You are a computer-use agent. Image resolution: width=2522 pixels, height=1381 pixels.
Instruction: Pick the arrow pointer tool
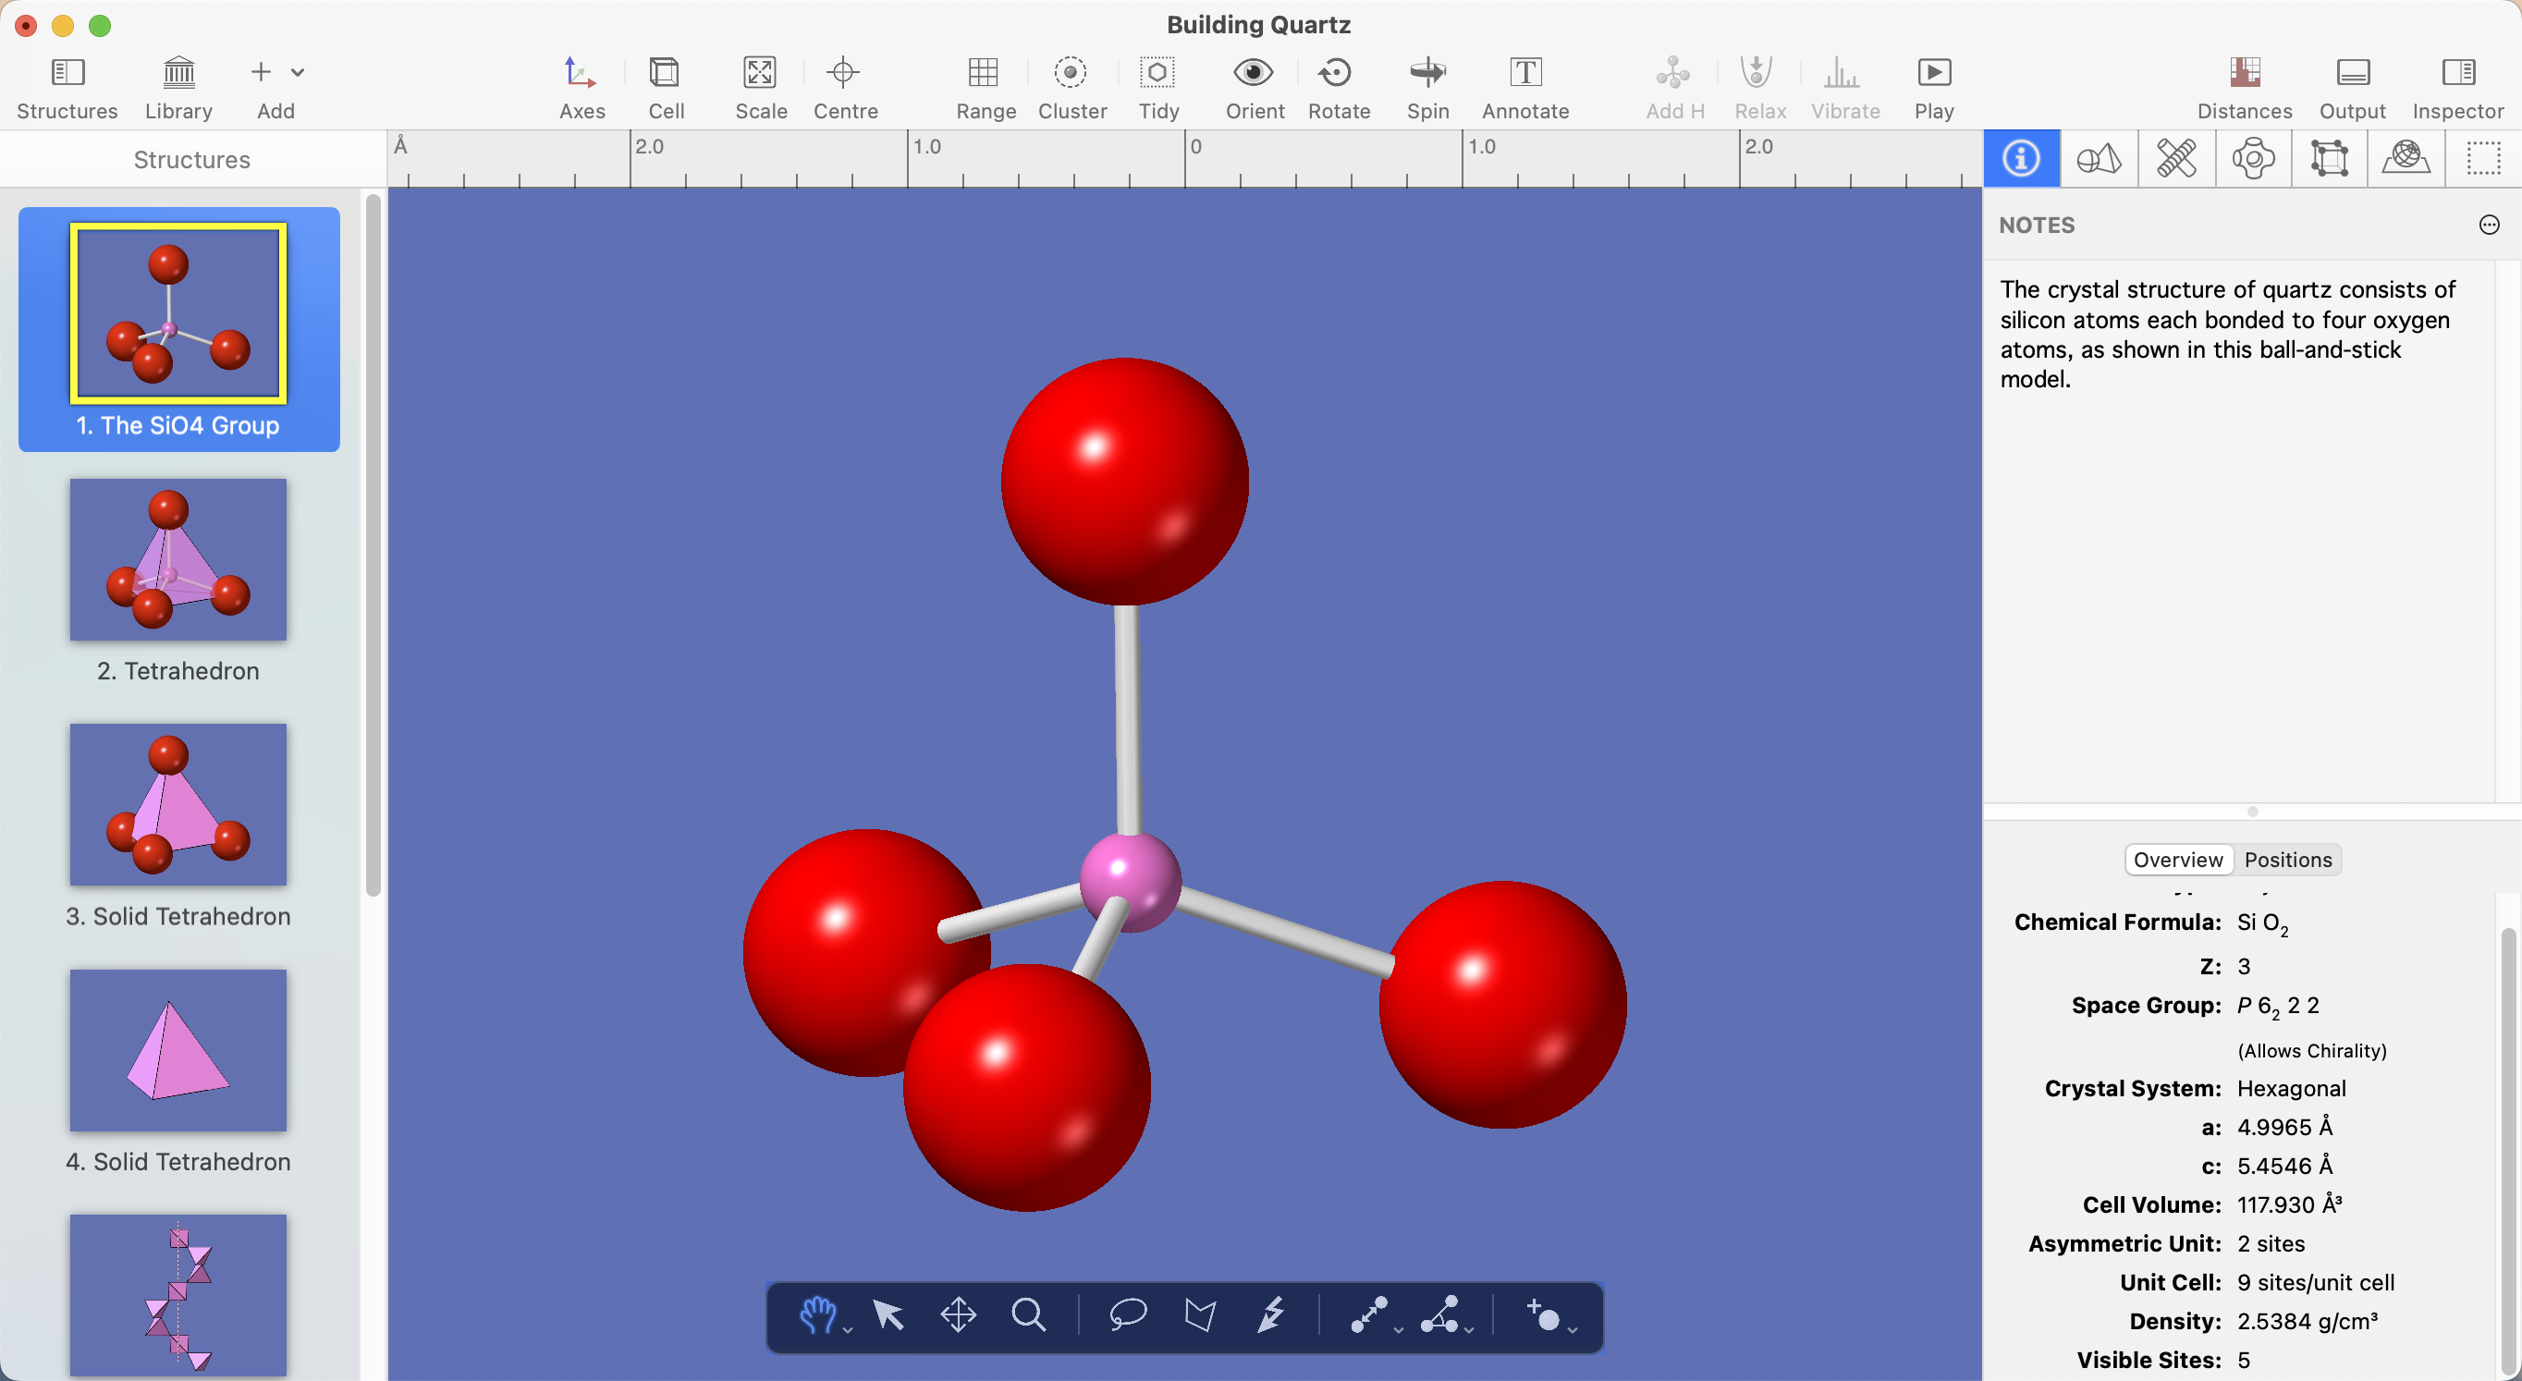[888, 1314]
